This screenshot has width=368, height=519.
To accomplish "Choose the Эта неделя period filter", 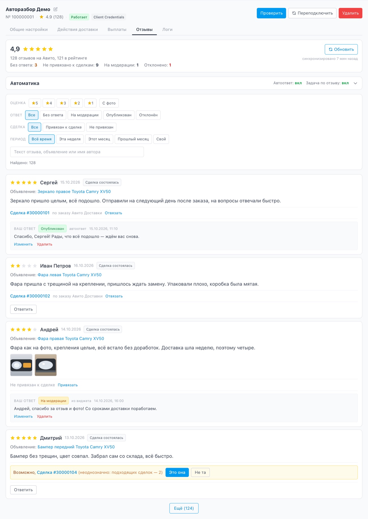I will pos(70,139).
